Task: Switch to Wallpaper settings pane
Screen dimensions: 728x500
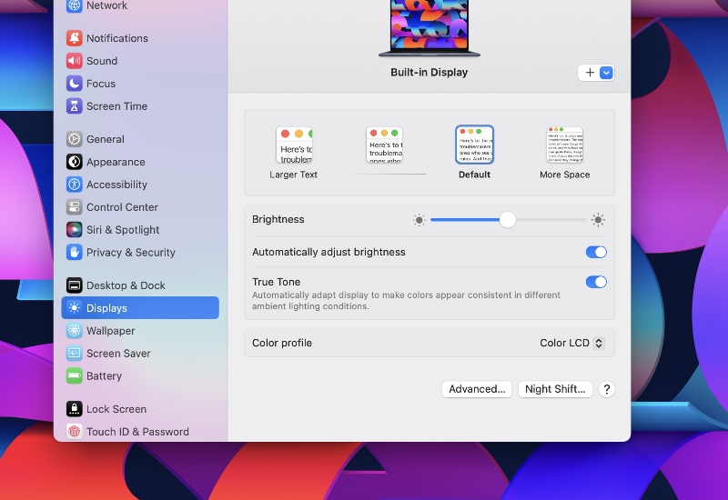Action: (110, 331)
